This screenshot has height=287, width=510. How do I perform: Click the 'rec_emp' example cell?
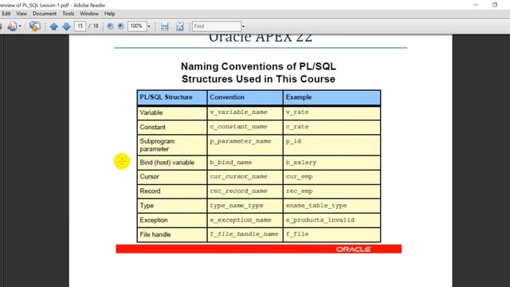331,191
